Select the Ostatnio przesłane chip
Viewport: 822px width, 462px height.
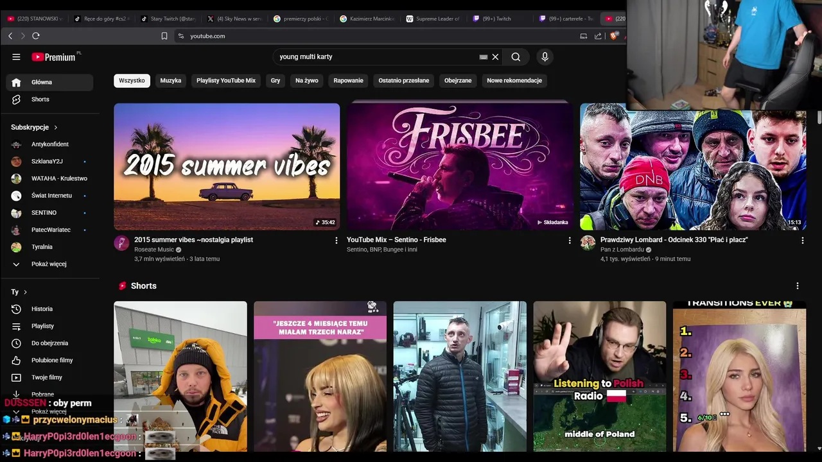tap(404, 81)
